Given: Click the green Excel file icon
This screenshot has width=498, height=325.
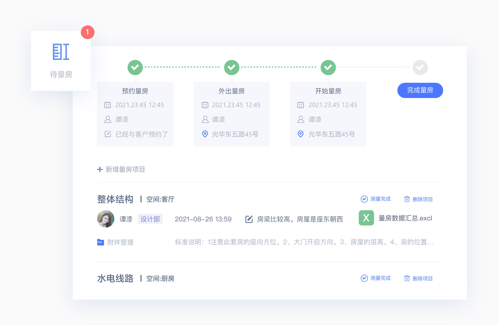Looking at the screenshot, I should point(366,218).
